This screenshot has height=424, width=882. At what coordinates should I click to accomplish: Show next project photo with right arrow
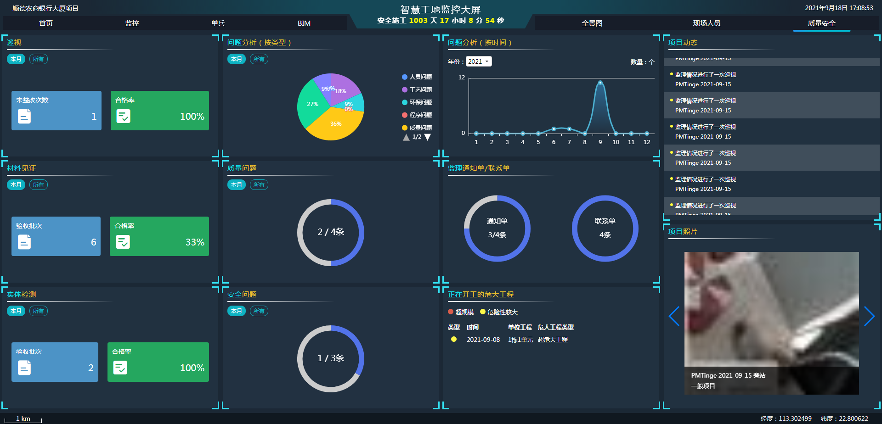coord(869,316)
